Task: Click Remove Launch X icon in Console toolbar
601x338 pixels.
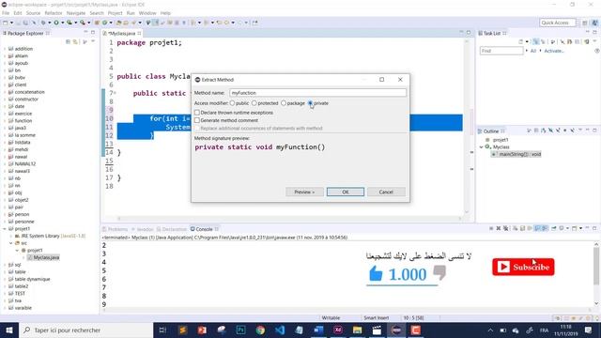Action: point(499,228)
